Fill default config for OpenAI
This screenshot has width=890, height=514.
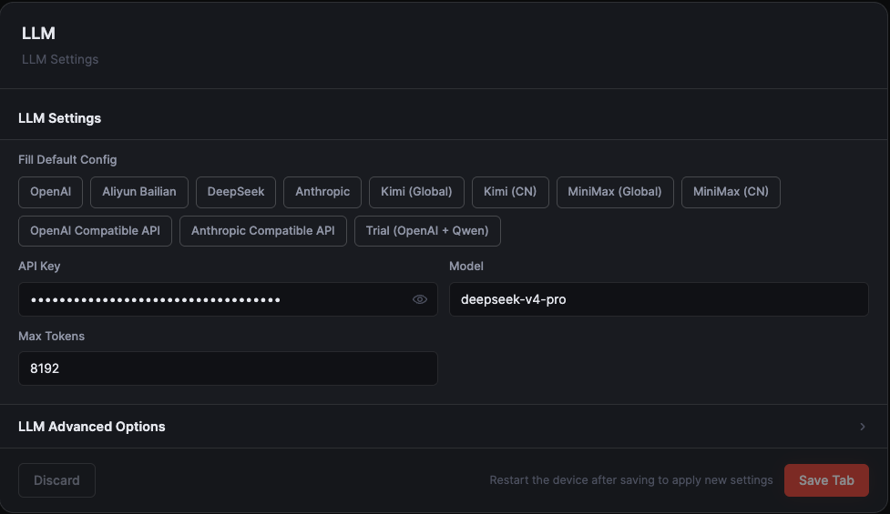tap(50, 192)
